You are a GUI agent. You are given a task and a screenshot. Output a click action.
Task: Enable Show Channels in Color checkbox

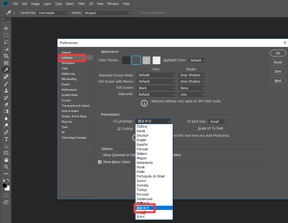[100, 155]
